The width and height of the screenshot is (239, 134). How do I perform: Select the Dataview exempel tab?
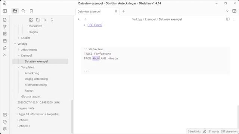click(97, 12)
